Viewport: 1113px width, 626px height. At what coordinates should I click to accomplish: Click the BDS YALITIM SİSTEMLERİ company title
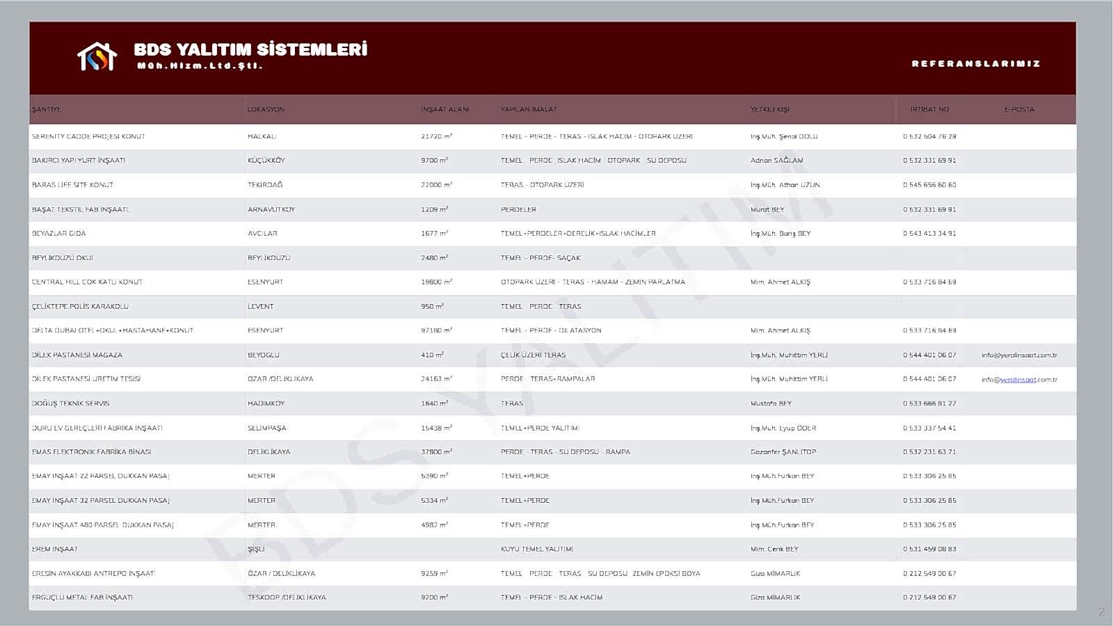(x=250, y=49)
